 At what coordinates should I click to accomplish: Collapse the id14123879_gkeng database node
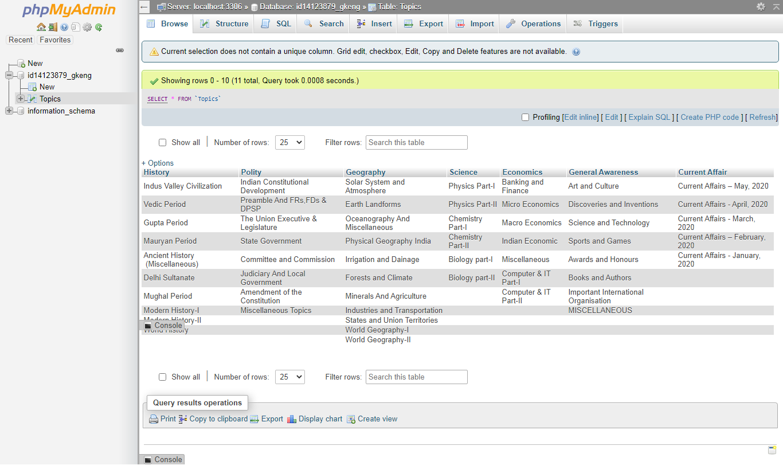(x=9, y=75)
